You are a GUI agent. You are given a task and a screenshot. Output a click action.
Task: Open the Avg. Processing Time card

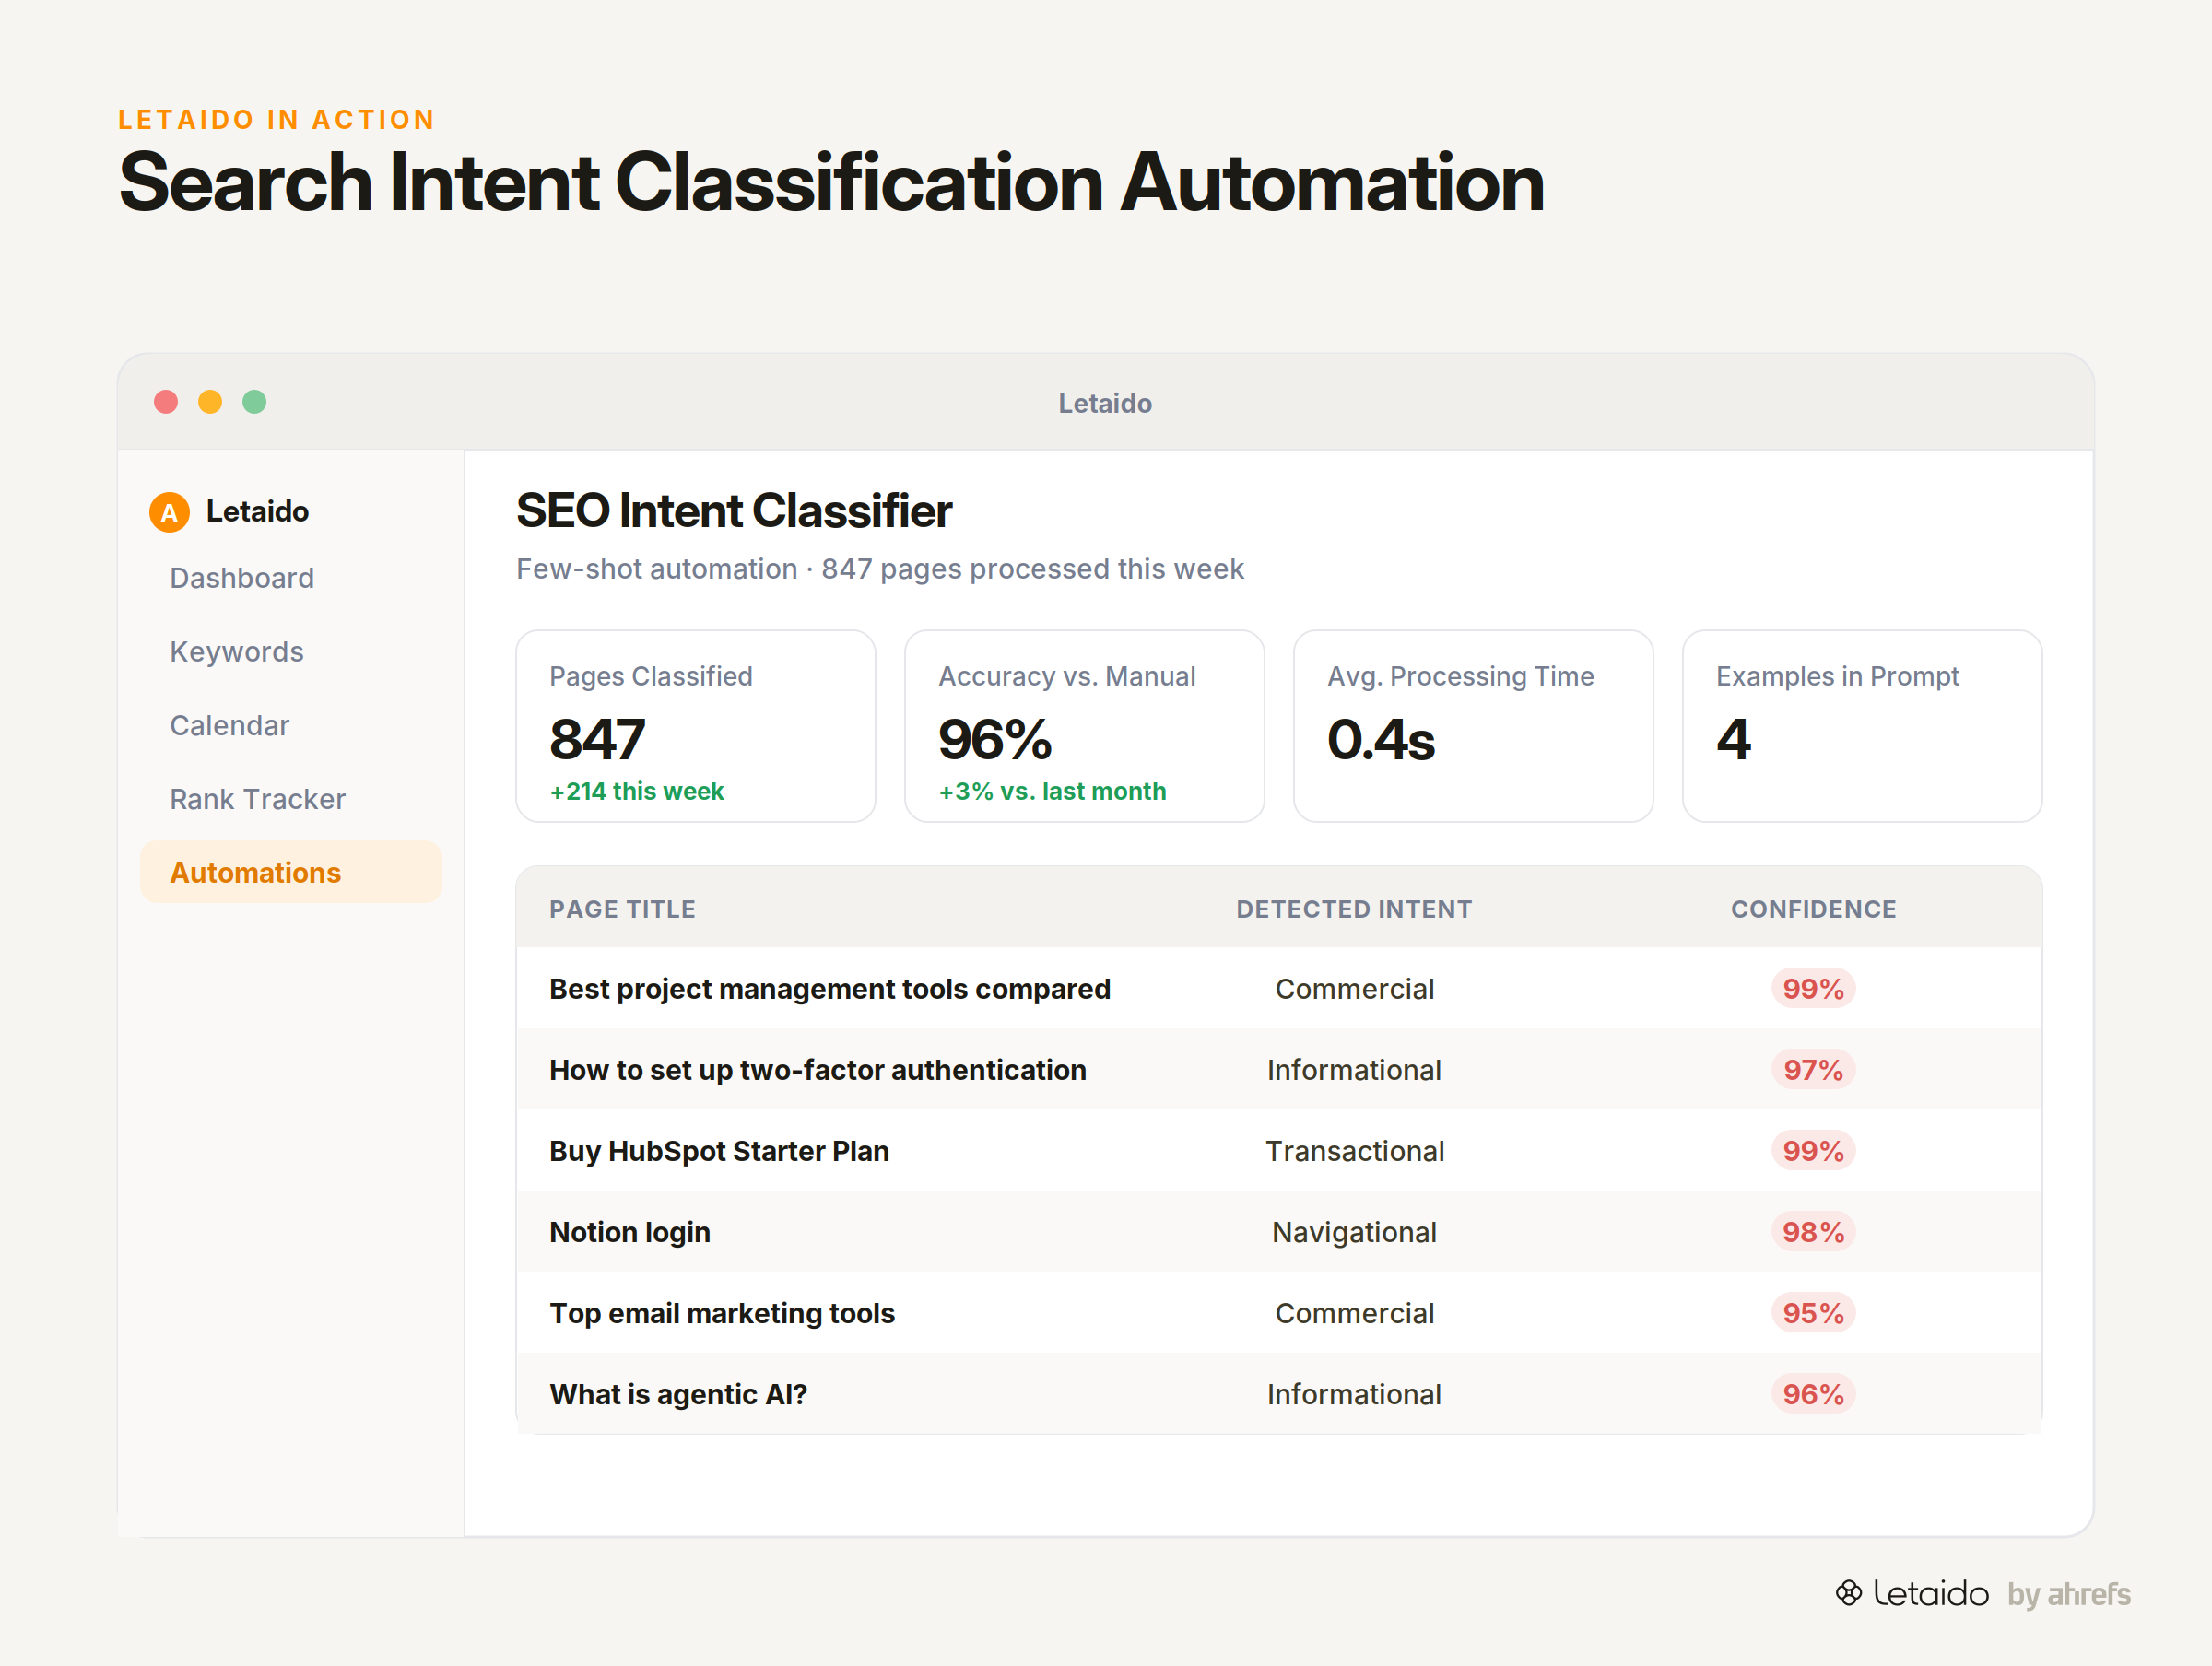(x=1474, y=726)
